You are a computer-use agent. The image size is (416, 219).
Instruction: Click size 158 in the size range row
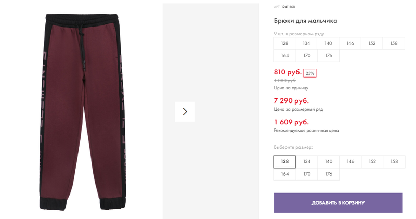point(394,44)
